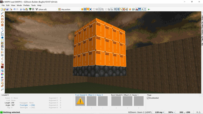The image size is (203, 114).
Task: Click the back sidedef lower texture box
Action: coord(139,101)
